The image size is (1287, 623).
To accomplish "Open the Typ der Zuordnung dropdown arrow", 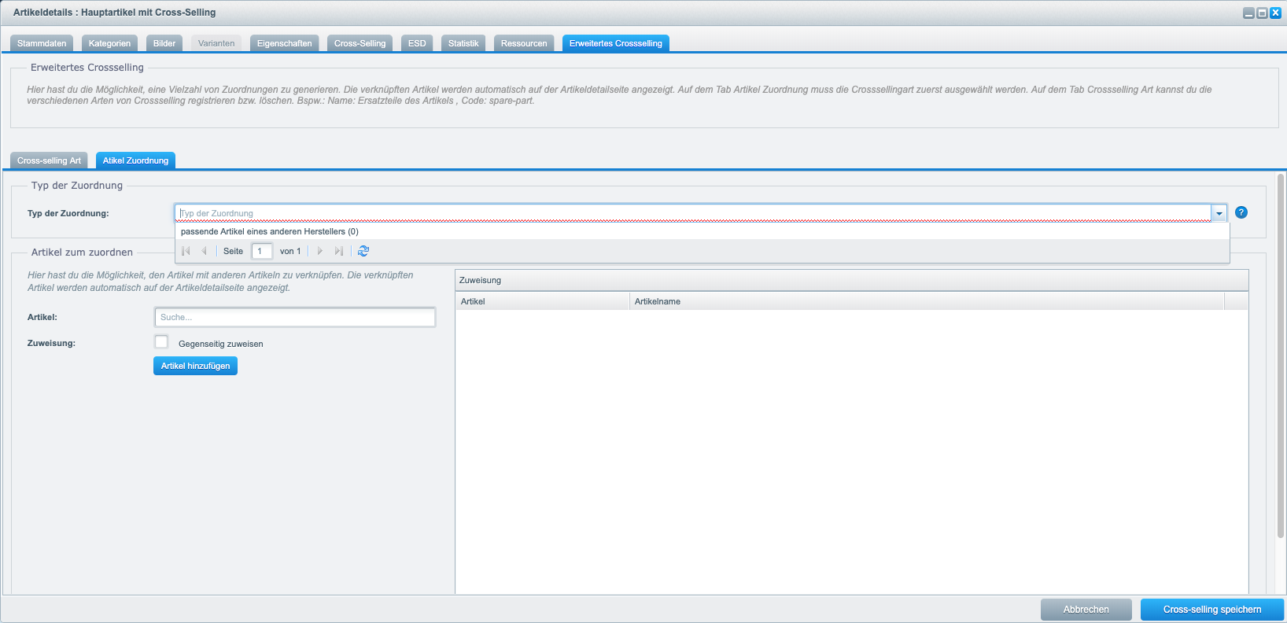I will (x=1219, y=213).
